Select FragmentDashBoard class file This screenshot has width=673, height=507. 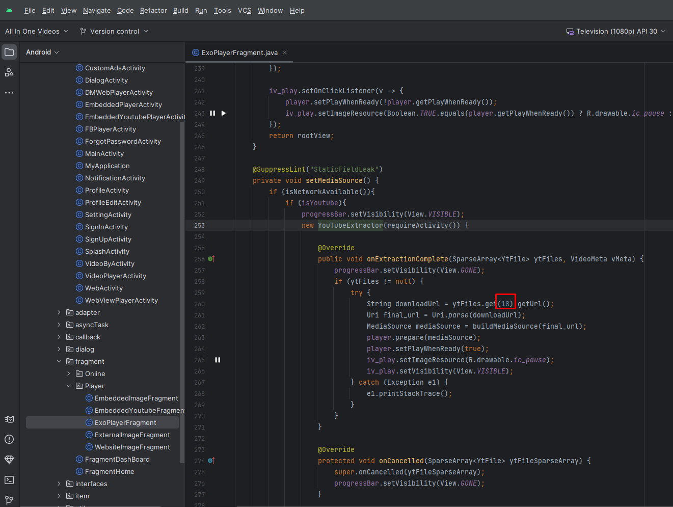click(117, 459)
